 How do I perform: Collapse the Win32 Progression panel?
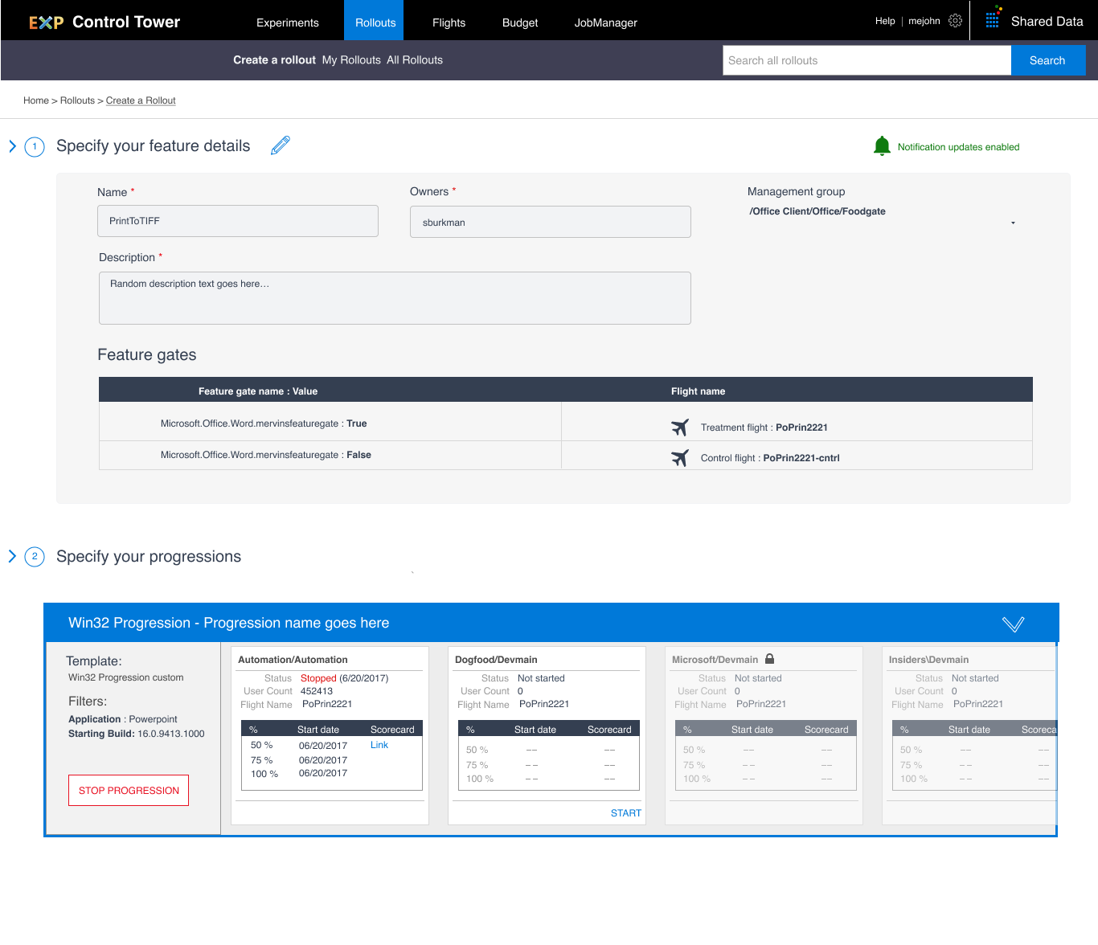[1013, 623]
